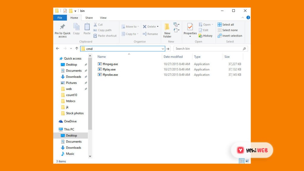Create a New folder from ribbon

[167, 27]
